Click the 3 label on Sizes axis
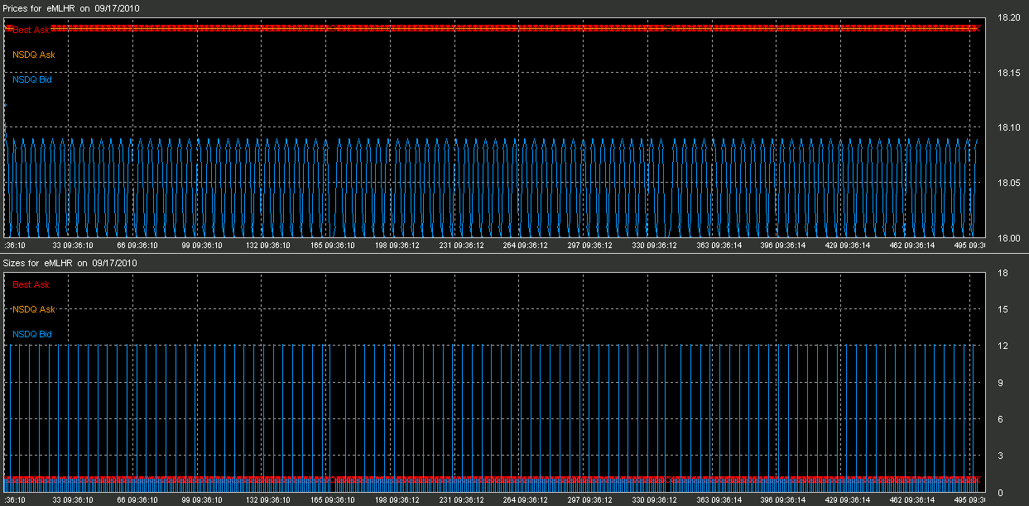1029x506 pixels. (x=1002, y=455)
